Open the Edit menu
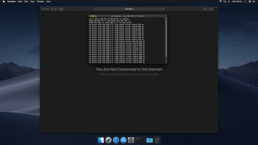258x145 pixels. point(26,2)
